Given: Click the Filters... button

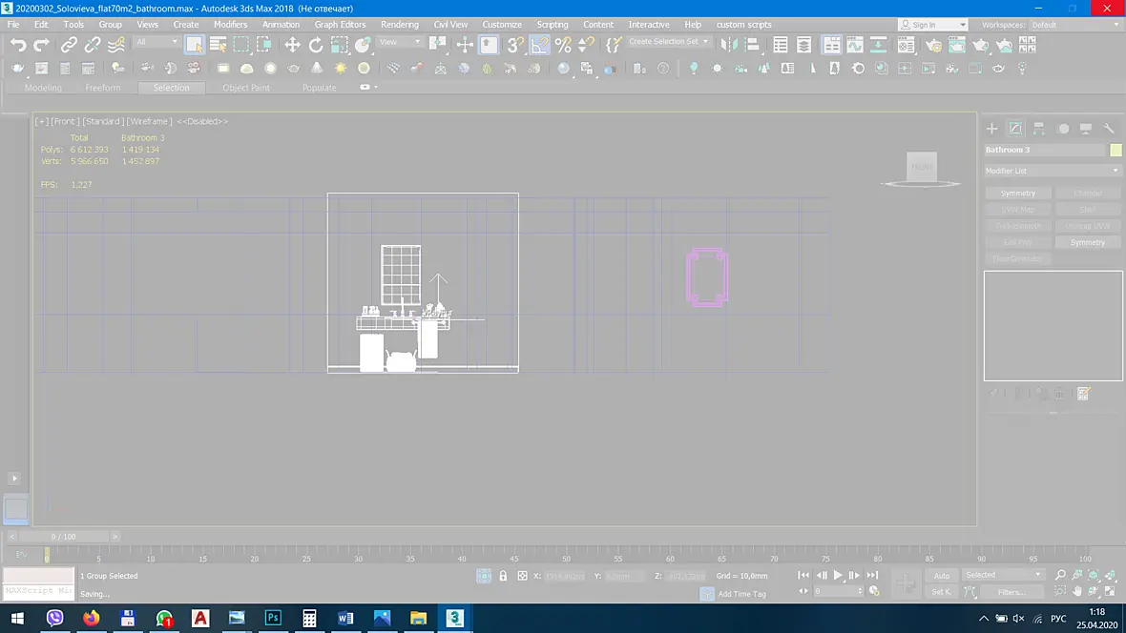Looking at the screenshot, I should (1011, 592).
